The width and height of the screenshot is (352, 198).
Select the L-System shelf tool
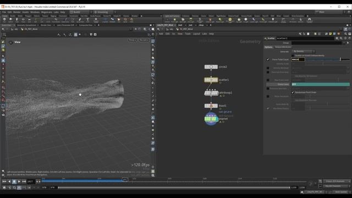coord(105,20)
